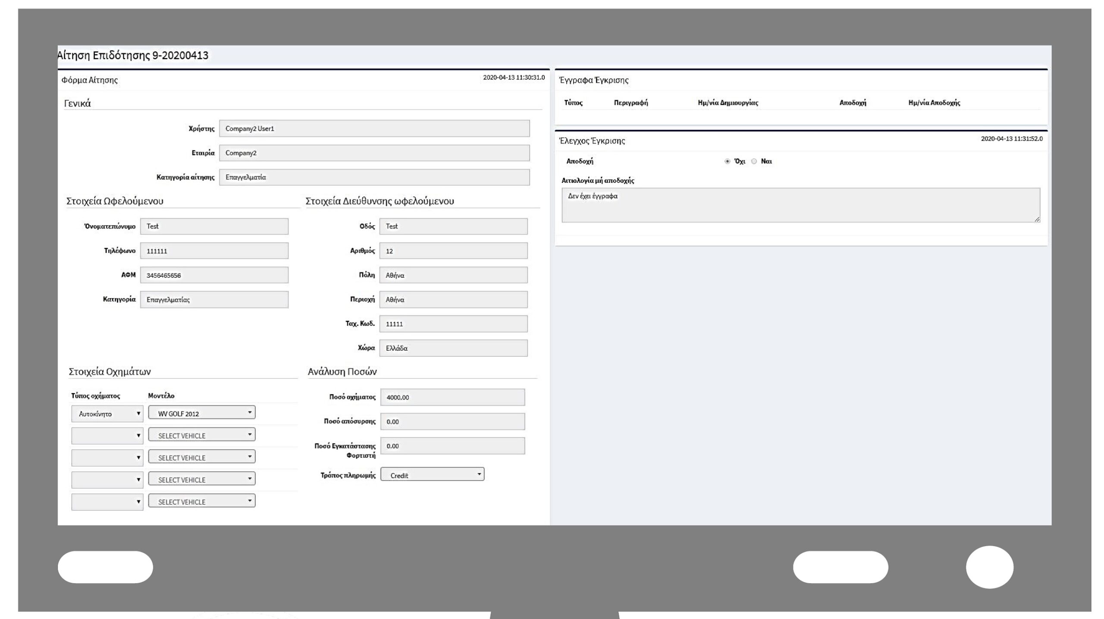Click the timestamp 2020-04-13 11:31:52.0
The width and height of the screenshot is (1104, 619).
[1012, 138]
